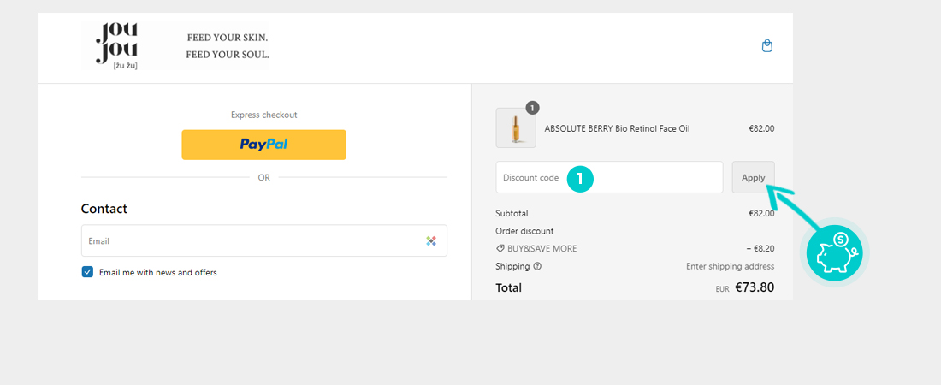Image resolution: width=941 pixels, height=385 pixels.
Task: Open the ABSOLUTE BERRY product thumbnail
Action: [x=516, y=128]
